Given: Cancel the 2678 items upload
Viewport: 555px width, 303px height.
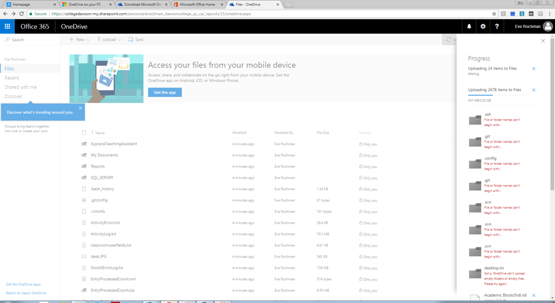Looking at the screenshot, I should click(x=534, y=90).
